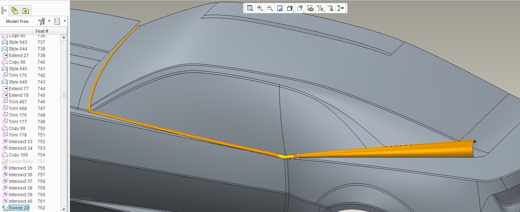Click the Trim 175 feature icon
This screenshot has height=212, width=520.
(5, 75)
